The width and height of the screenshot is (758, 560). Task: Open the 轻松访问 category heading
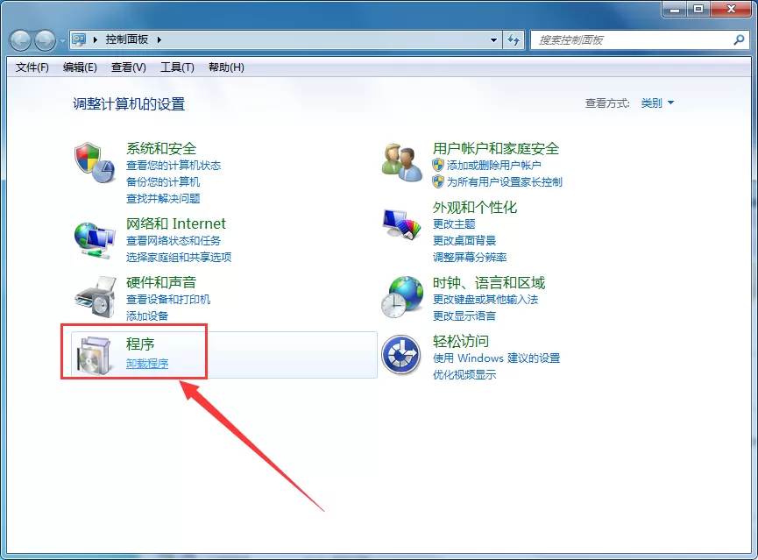click(x=461, y=342)
